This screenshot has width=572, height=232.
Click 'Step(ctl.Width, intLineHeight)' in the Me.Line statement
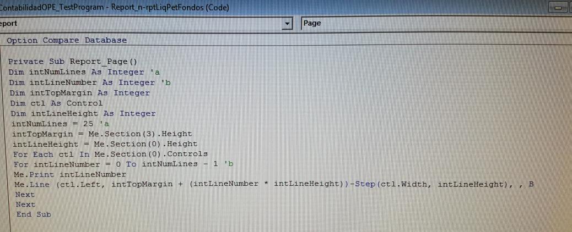coord(431,185)
